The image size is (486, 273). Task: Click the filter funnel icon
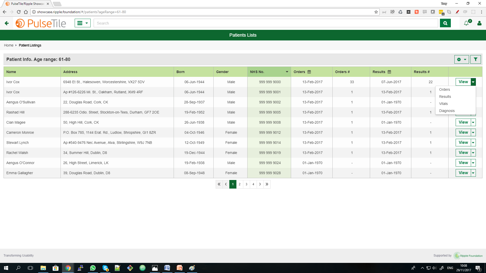[476, 59]
